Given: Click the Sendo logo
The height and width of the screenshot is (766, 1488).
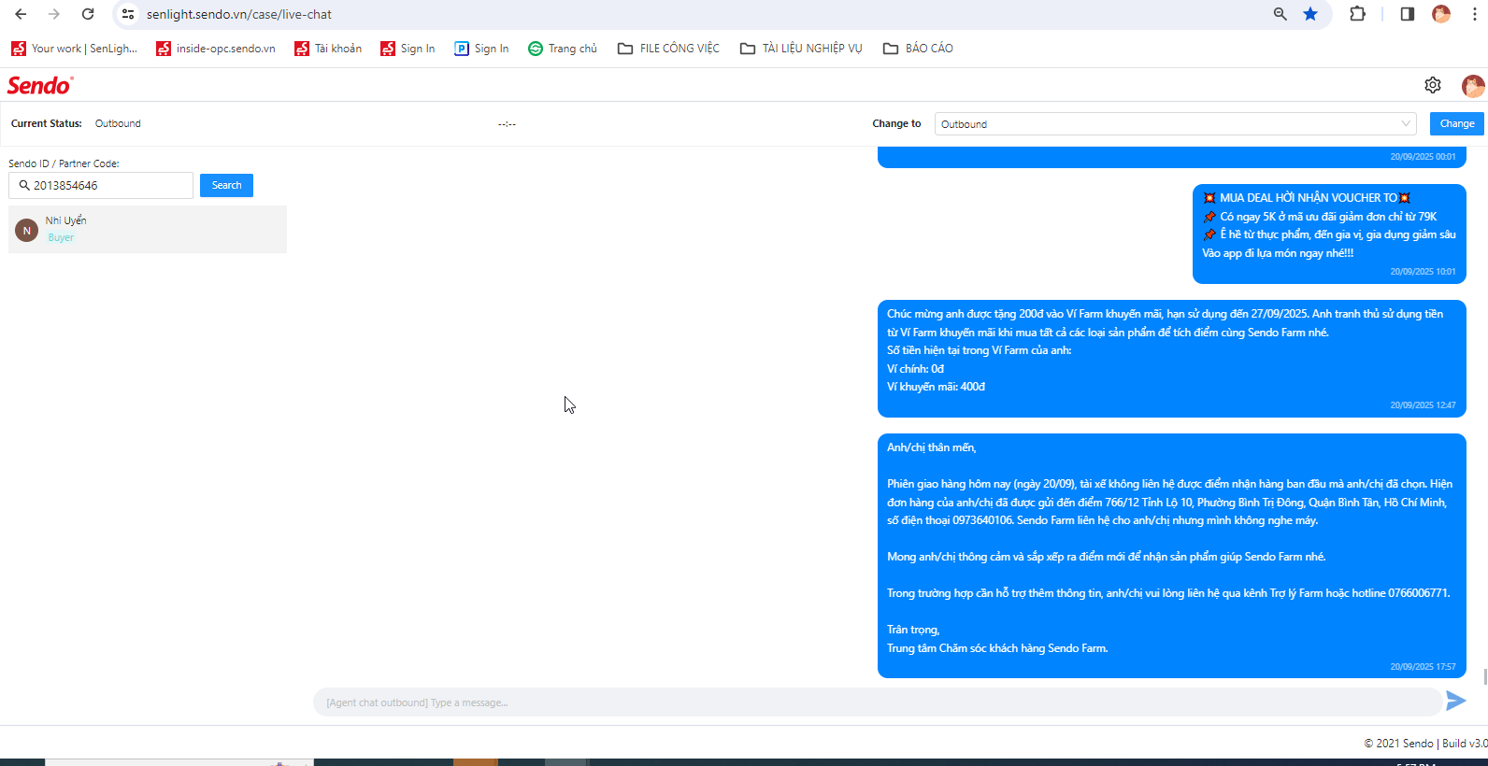Looking at the screenshot, I should 40,85.
